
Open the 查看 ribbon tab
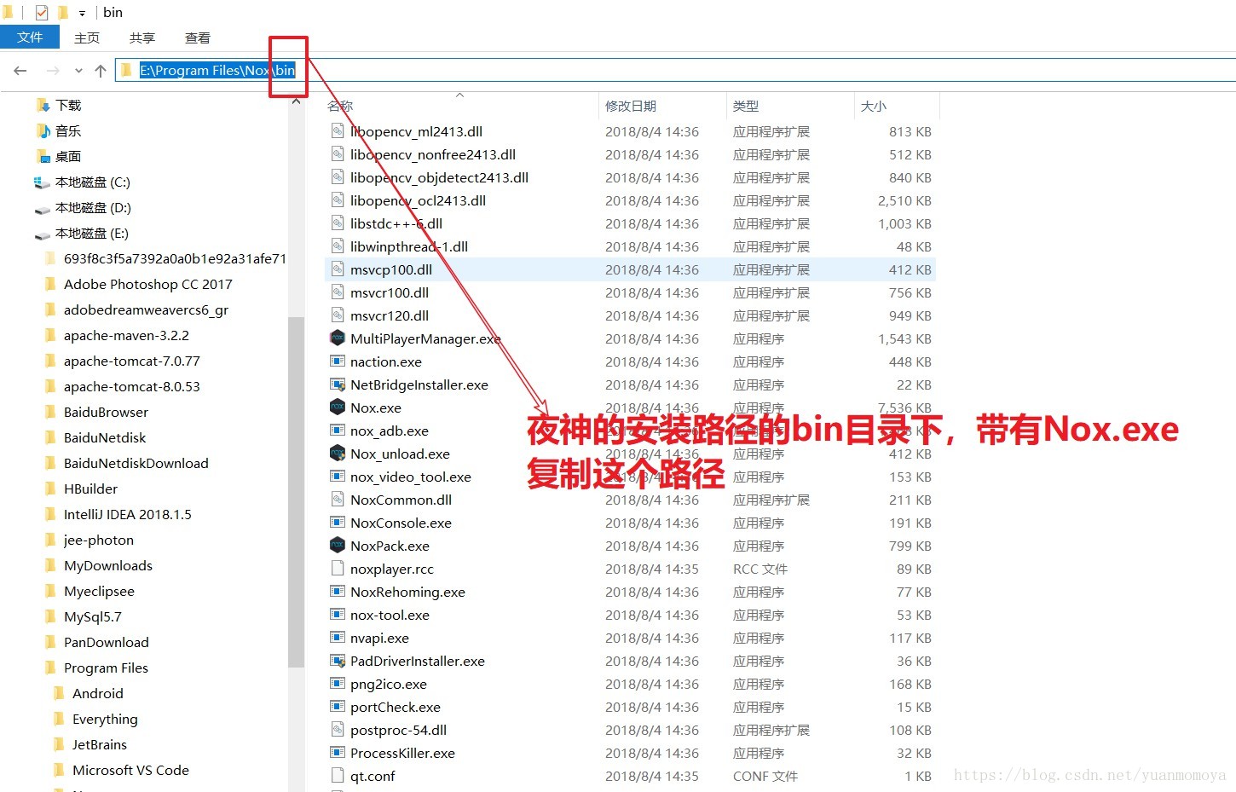(x=198, y=38)
